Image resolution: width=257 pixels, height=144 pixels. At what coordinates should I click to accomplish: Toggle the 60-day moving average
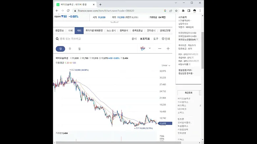(x=71, y=63)
